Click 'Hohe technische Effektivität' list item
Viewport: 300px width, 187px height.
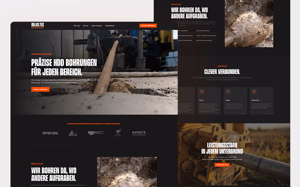pyautogui.click(x=204, y=40)
